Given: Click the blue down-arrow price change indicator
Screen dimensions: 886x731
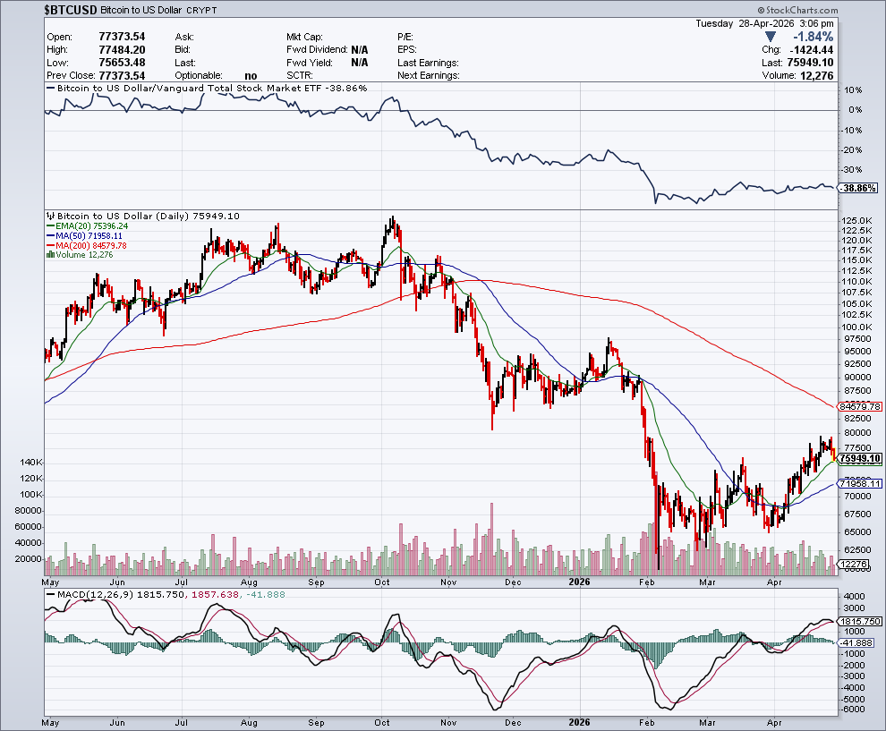Looking at the screenshot, I should [x=770, y=37].
